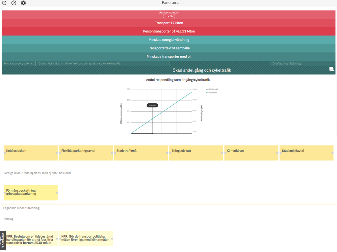Select Persontransporter på väg 11 Mton bar
The width and height of the screenshot is (337, 252).
[168, 31]
